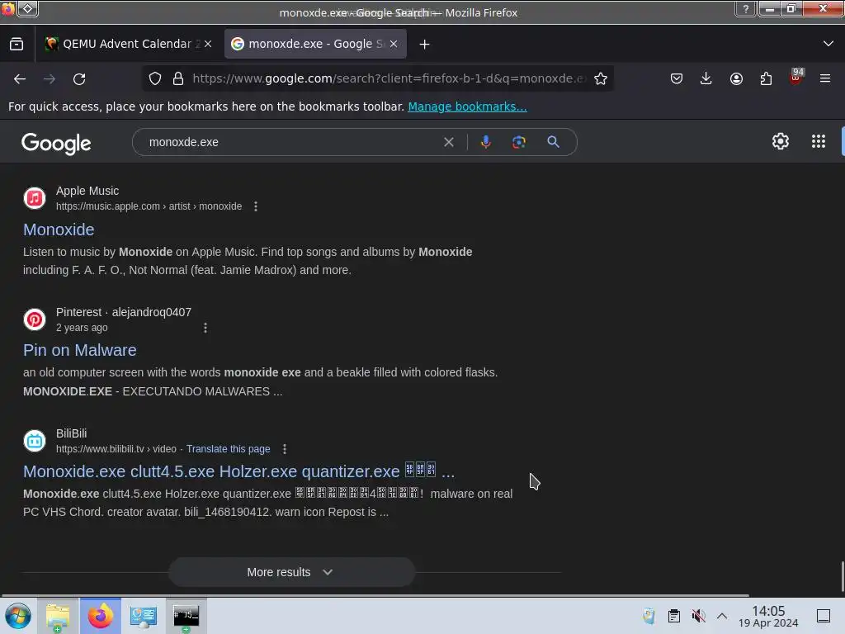
Task: Open the system monitor taskbar app
Action: tap(144, 616)
